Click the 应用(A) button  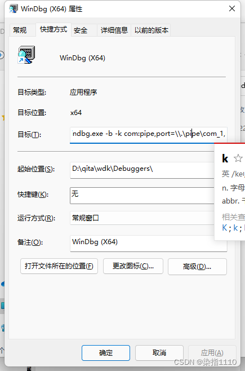(x=212, y=353)
